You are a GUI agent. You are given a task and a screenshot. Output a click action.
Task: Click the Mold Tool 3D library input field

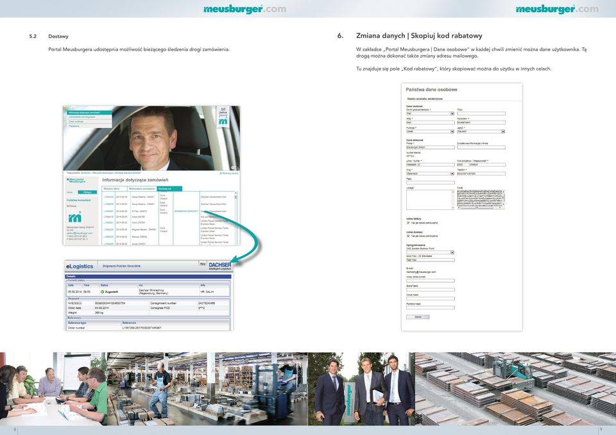pos(430,259)
